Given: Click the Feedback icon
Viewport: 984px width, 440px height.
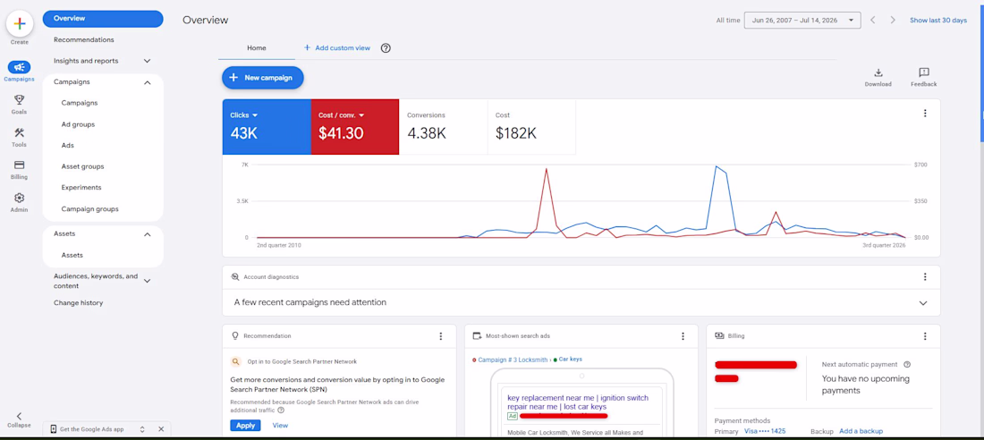Looking at the screenshot, I should [x=924, y=72].
